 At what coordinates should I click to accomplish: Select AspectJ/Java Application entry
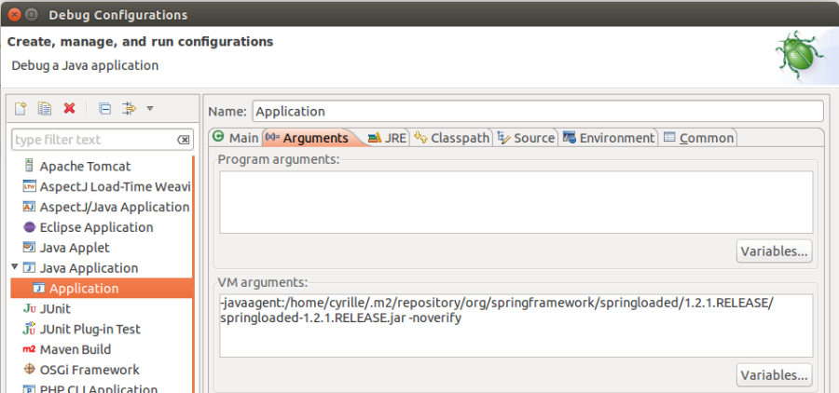coord(115,207)
